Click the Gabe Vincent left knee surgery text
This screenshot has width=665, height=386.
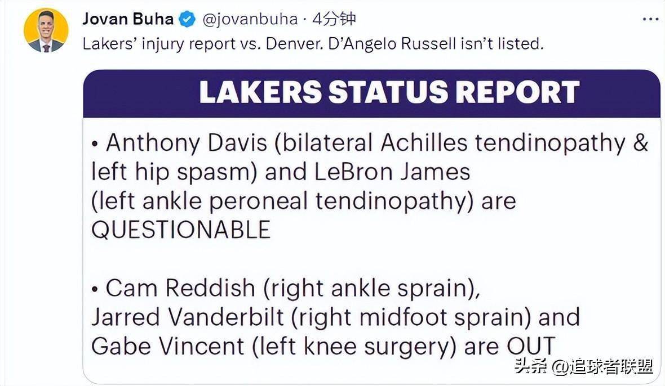(273, 347)
